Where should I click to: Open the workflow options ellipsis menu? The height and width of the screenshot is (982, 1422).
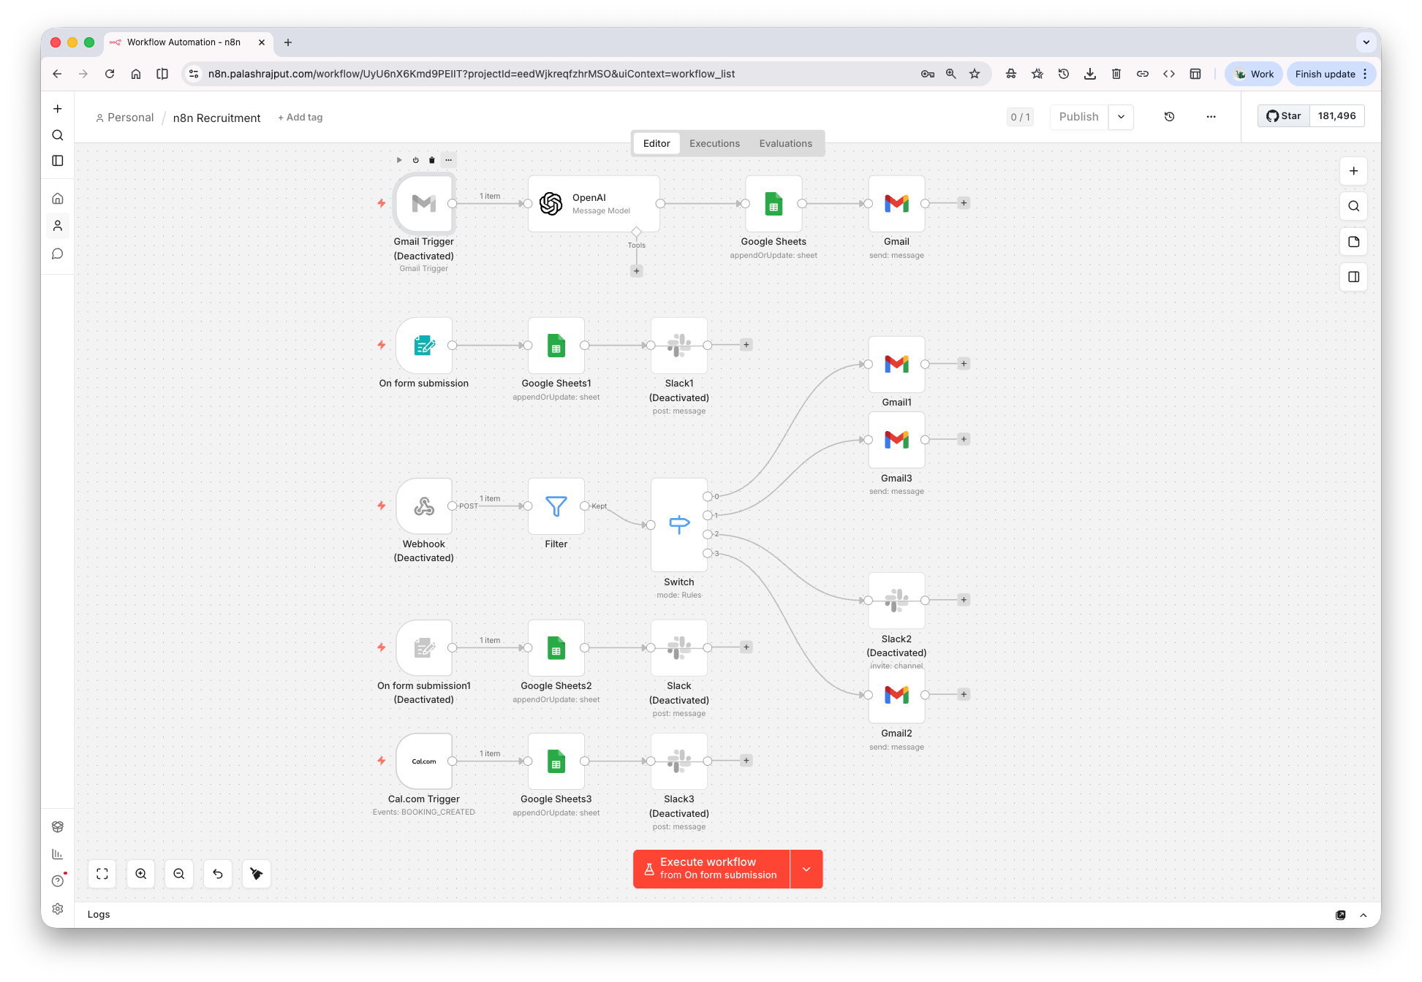tap(1211, 117)
